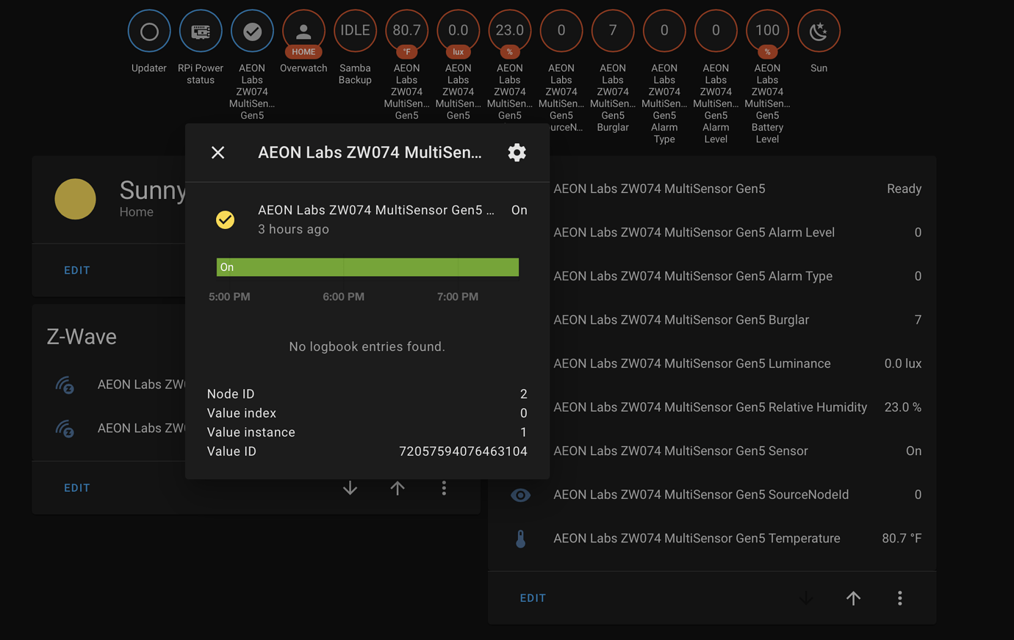The width and height of the screenshot is (1014, 640).
Task: Open entity settings gear in dialog
Action: click(517, 153)
